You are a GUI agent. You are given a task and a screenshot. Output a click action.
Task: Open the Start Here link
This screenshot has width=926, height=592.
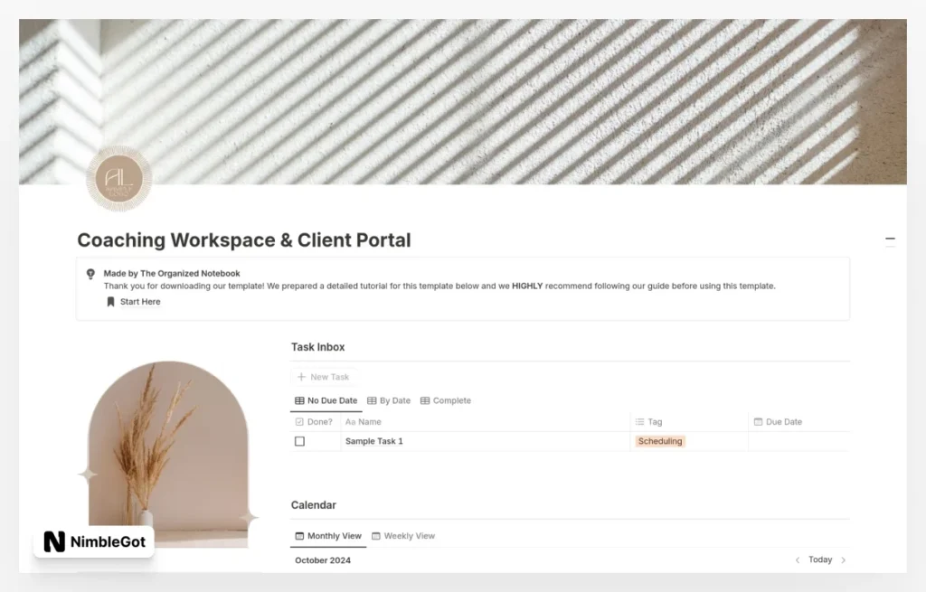140,302
